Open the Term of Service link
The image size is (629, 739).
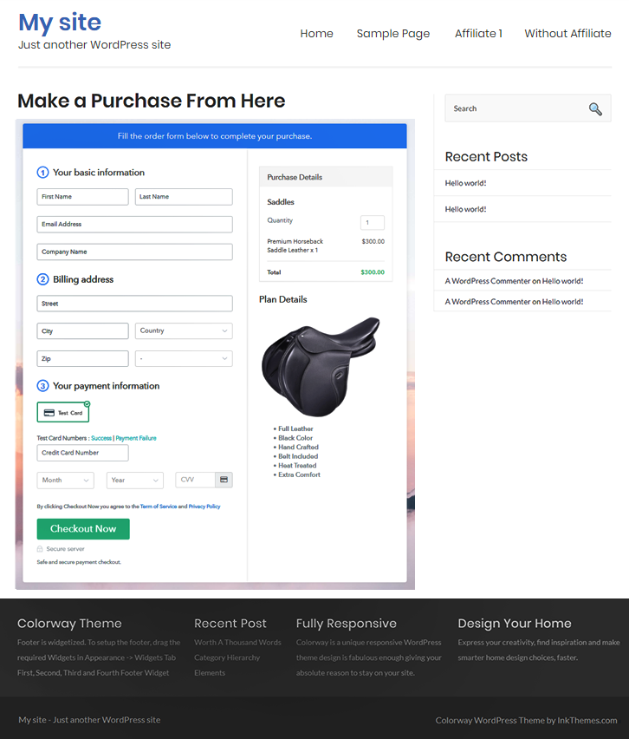click(x=159, y=507)
